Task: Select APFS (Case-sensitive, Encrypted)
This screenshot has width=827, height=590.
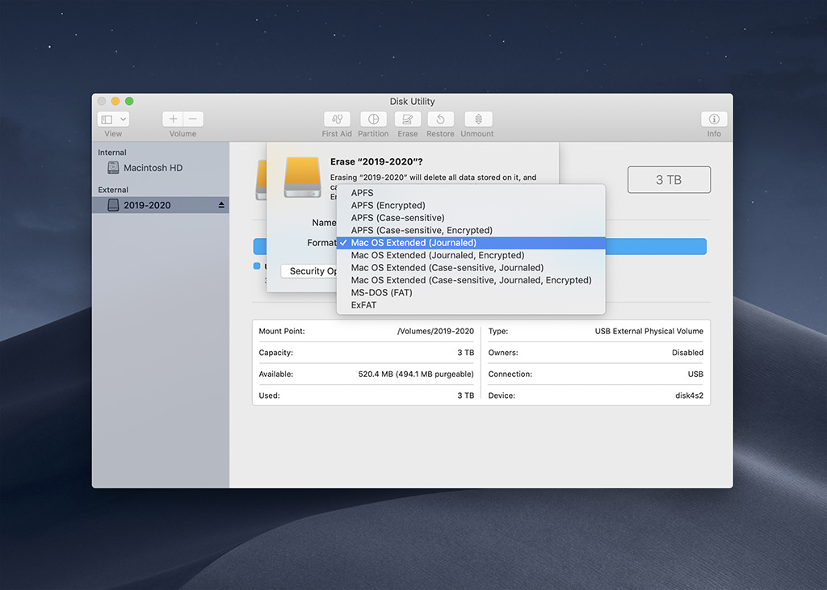Action: click(x=471, y=230)
